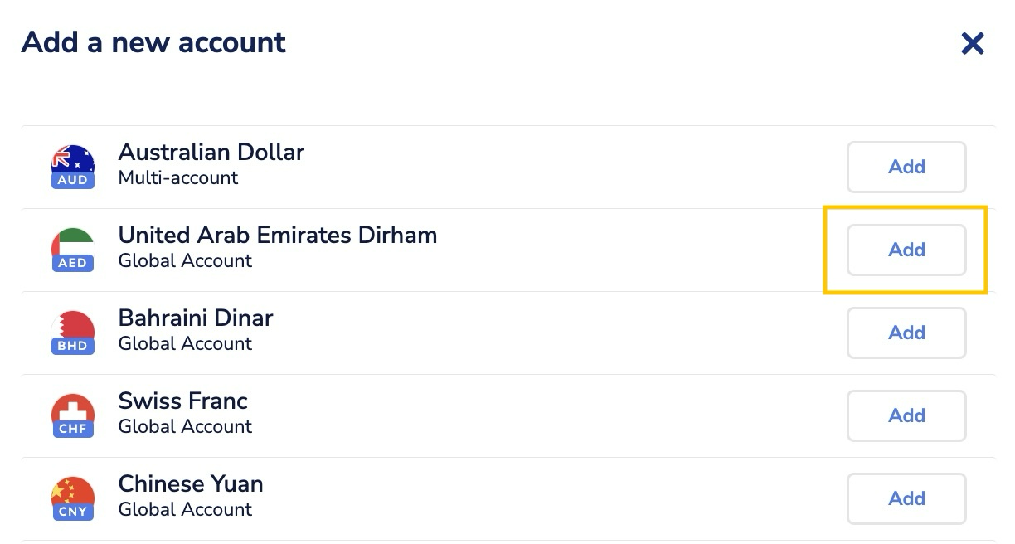The image size is (1015, 544).
Task: Add the United Arab Emirates Dirham account
Action: click(906, 250)
